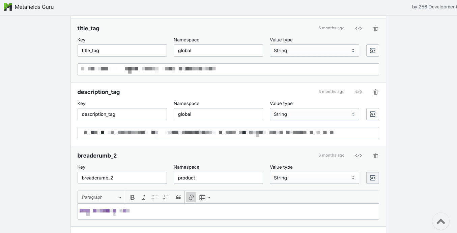The height and width of the screenshot is (233, 457).
Task: Click the description_tag value text field
Action: 228,133
